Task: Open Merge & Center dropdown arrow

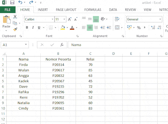Action: [122, 27]
